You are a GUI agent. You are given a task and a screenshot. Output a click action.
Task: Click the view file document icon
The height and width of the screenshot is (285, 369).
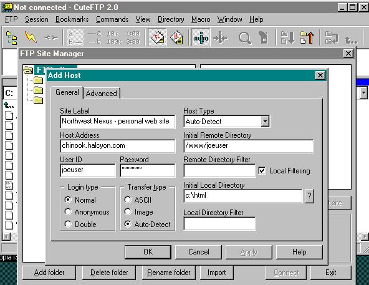pos(264,37)
